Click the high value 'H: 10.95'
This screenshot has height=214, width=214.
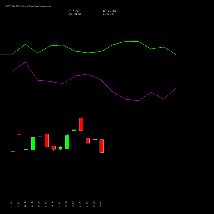pyautogui.click(x=109, y=11)
